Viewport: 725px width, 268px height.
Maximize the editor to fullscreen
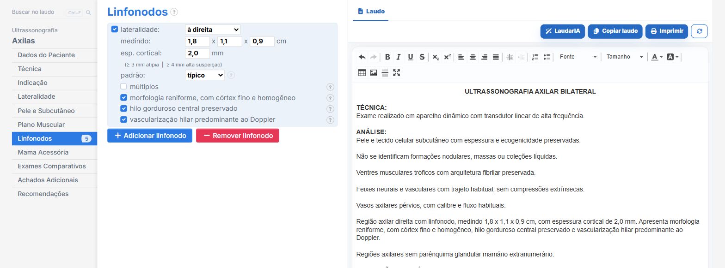point(396,72)
